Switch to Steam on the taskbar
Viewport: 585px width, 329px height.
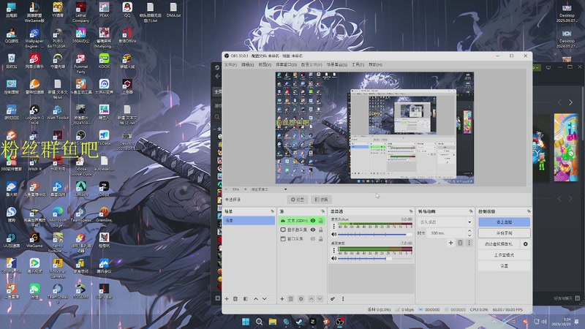(299, 322)
